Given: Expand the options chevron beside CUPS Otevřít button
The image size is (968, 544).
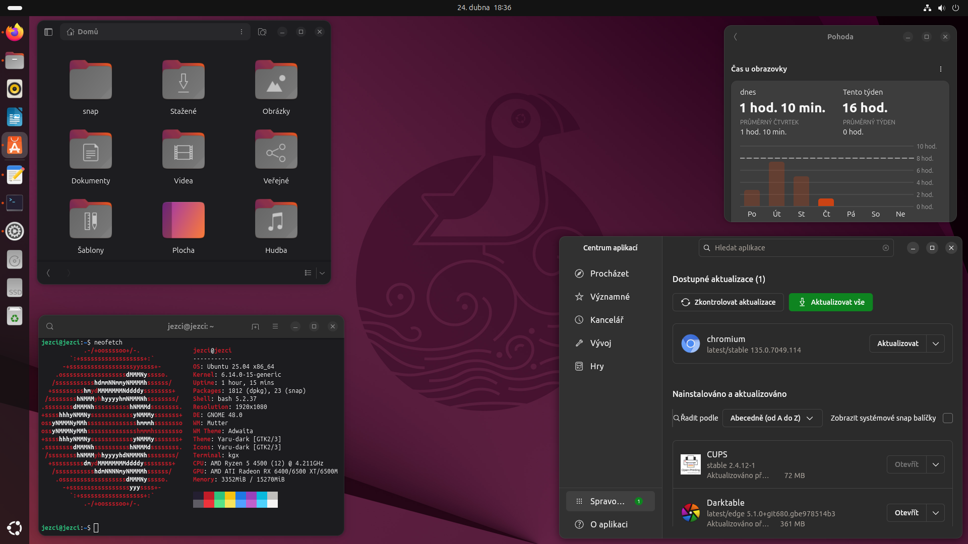Looking at the screenshot, I should pyautogui.click(x=937, y=464).
